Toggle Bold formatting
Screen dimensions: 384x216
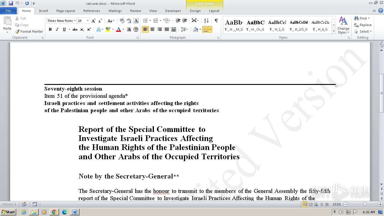click(x=50, y=29)
